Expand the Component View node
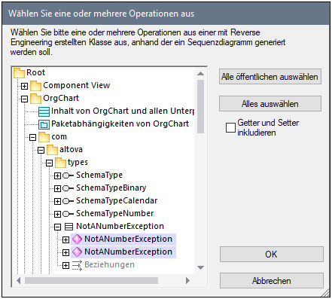The height and width of the screenshot is (299, 332). [x=24, y=87]
